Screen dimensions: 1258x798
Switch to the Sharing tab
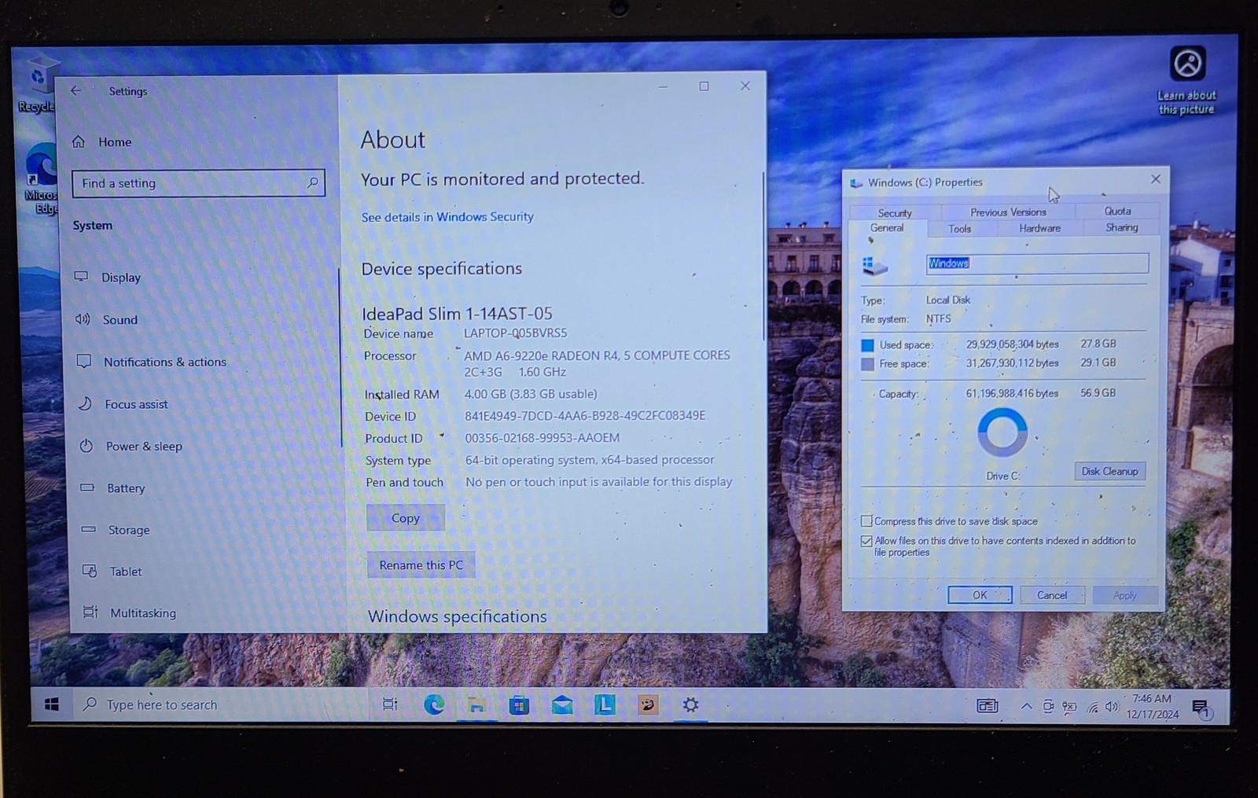(x=1121, y=227)
